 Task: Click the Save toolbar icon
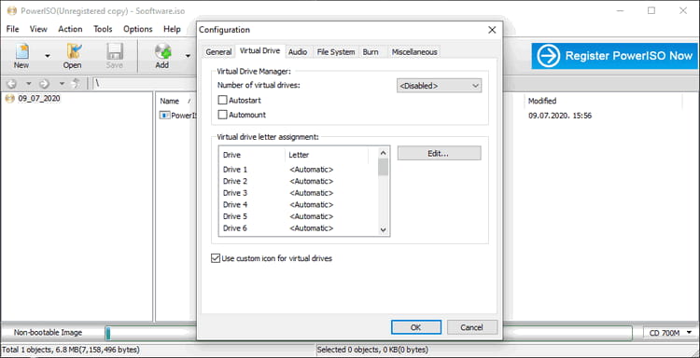pos(114,56)
